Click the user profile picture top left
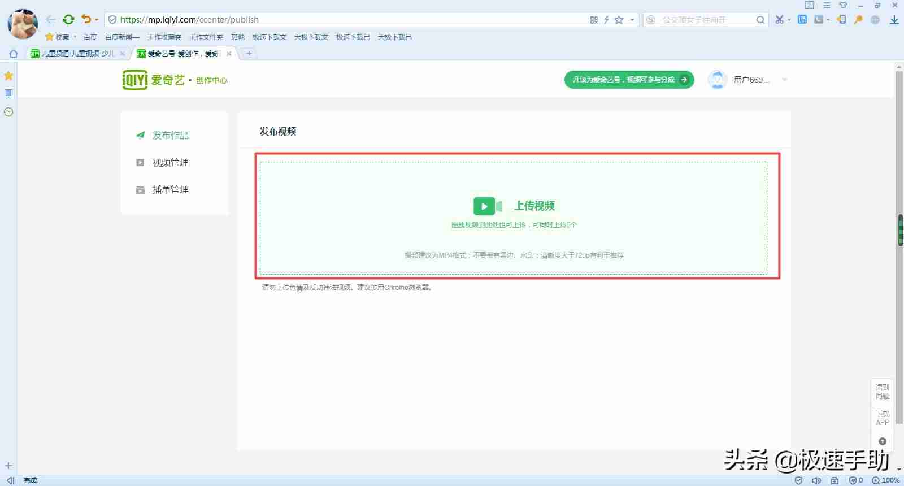The width and height of the screenshot is (904, 486). [x=23, y=24]
